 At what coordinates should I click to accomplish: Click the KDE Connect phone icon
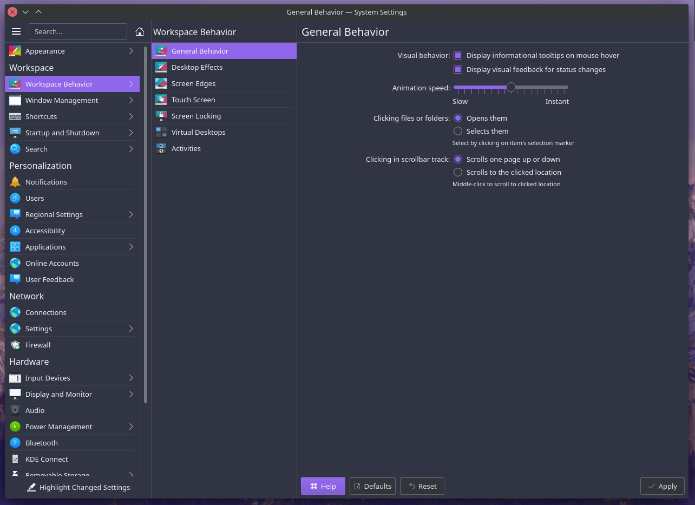pyautogui.click(x=15, y=459)
